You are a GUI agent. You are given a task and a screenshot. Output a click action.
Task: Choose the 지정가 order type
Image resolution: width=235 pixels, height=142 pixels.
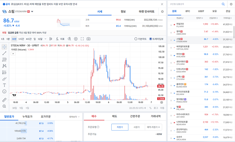tap(120, 127)
